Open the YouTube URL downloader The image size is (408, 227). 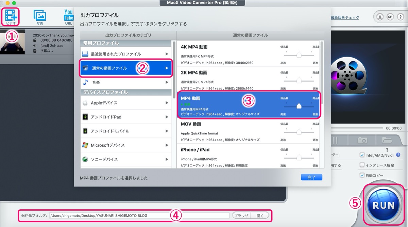69,17
